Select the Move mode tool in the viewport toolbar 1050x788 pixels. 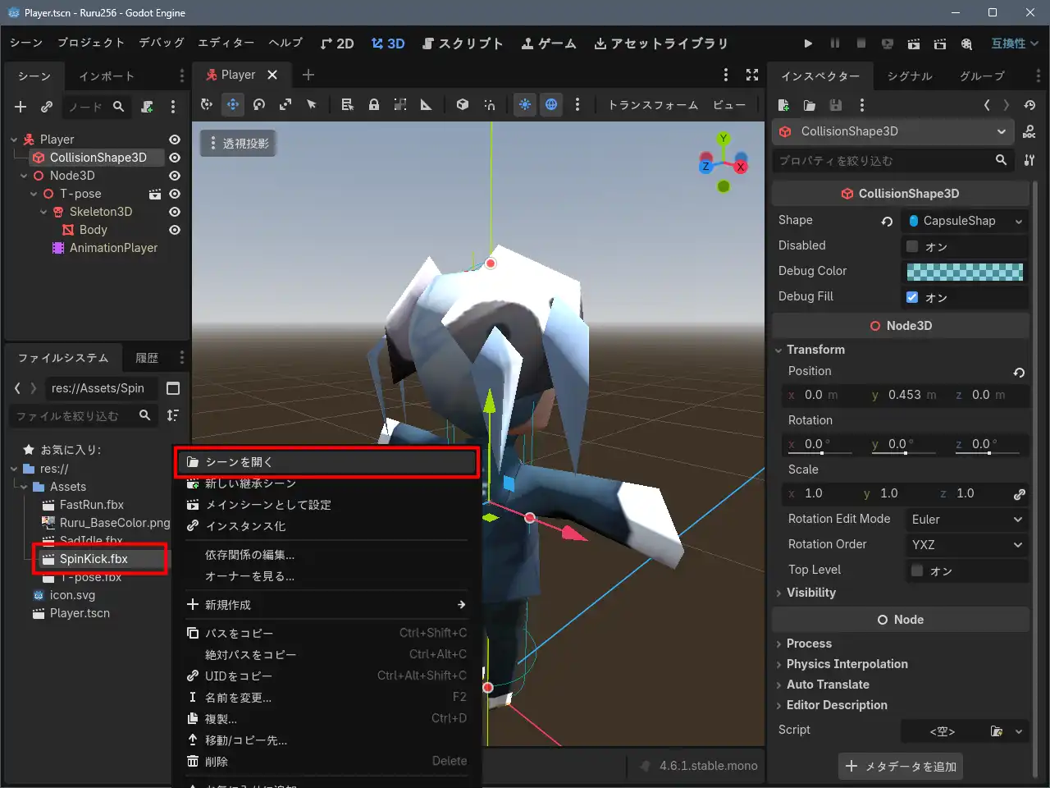pyautogui.click(x=233, y=104)
